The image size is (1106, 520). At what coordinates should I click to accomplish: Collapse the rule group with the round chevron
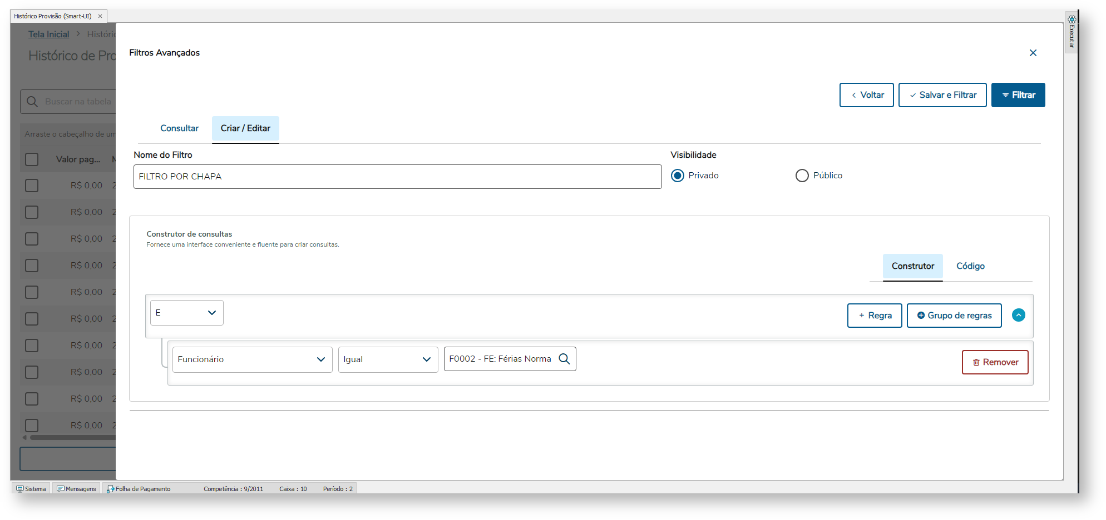click(x=1018, y=315)
